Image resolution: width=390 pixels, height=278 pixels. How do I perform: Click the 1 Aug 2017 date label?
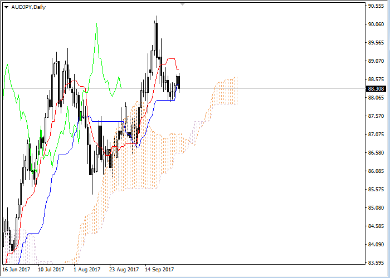click(x=87, y=270)
